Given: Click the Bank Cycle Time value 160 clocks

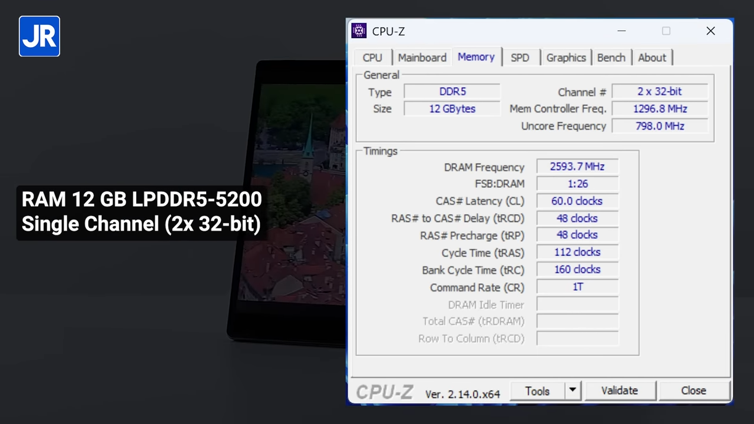Looking at the screenshot, I should [577, 270].
